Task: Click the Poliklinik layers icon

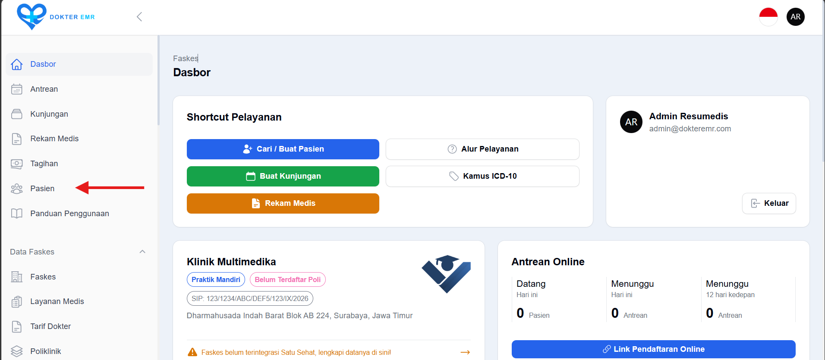Action: 17,351
